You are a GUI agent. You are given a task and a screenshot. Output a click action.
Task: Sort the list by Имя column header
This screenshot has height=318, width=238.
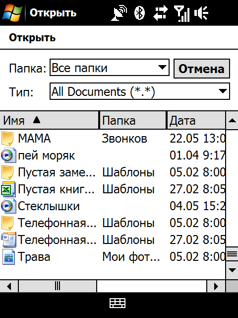[x=50, y=120]
